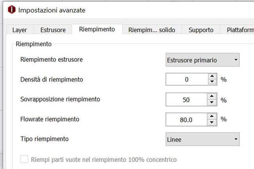This screenshot has width=254, height=169.
Task: Increase Flowrate riempimento with up arrow
Action: (212, 117)
